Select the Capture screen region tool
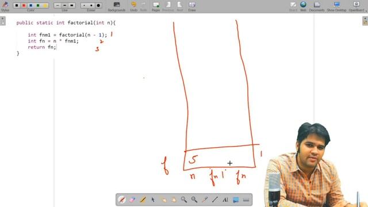 [236, 200]
